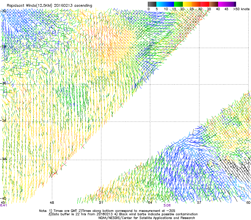Click the '10' label under the color scale

click(x=166, y=9)
